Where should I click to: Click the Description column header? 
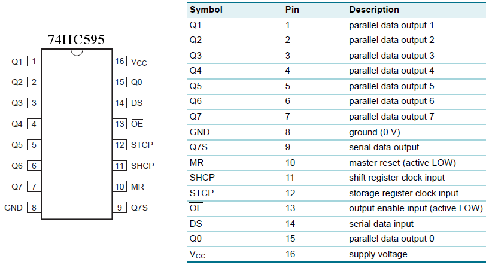[374, 10]
